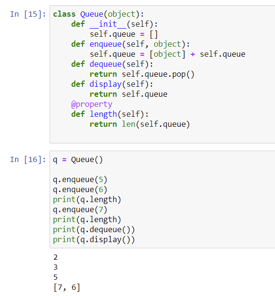Click the print(q.dequeue()) line
Screen dimensions: 275x296
94,230
